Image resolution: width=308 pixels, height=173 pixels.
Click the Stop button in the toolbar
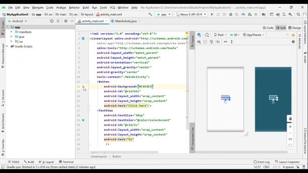click(x=256, y=14)
